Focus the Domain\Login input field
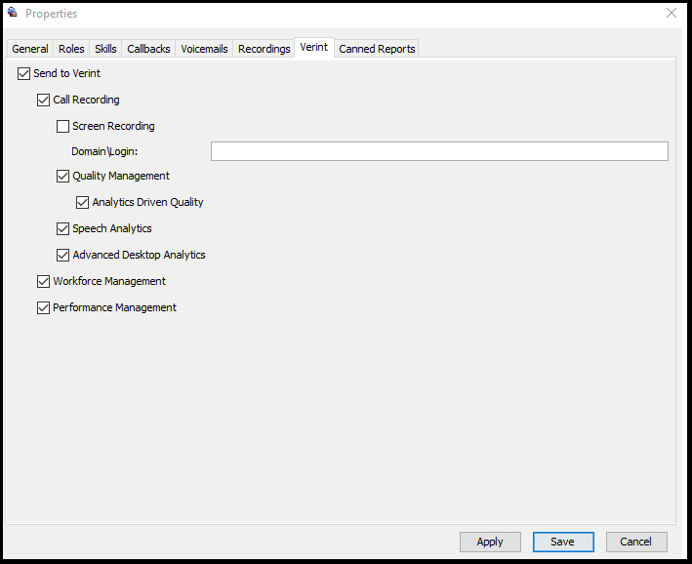The height and width of the screenshot is (564, 692). [439, 151]
